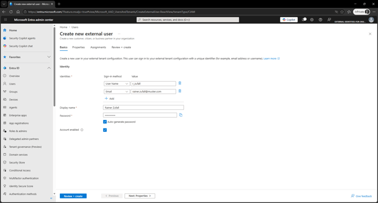Click the Entra ID diamond icon
The width and height of the screenshot is (378, 203).
coord(5,68)
